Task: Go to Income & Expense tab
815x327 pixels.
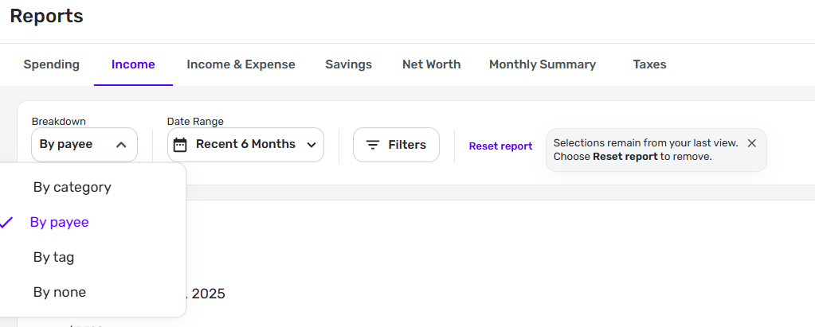Action: [241, 64]
